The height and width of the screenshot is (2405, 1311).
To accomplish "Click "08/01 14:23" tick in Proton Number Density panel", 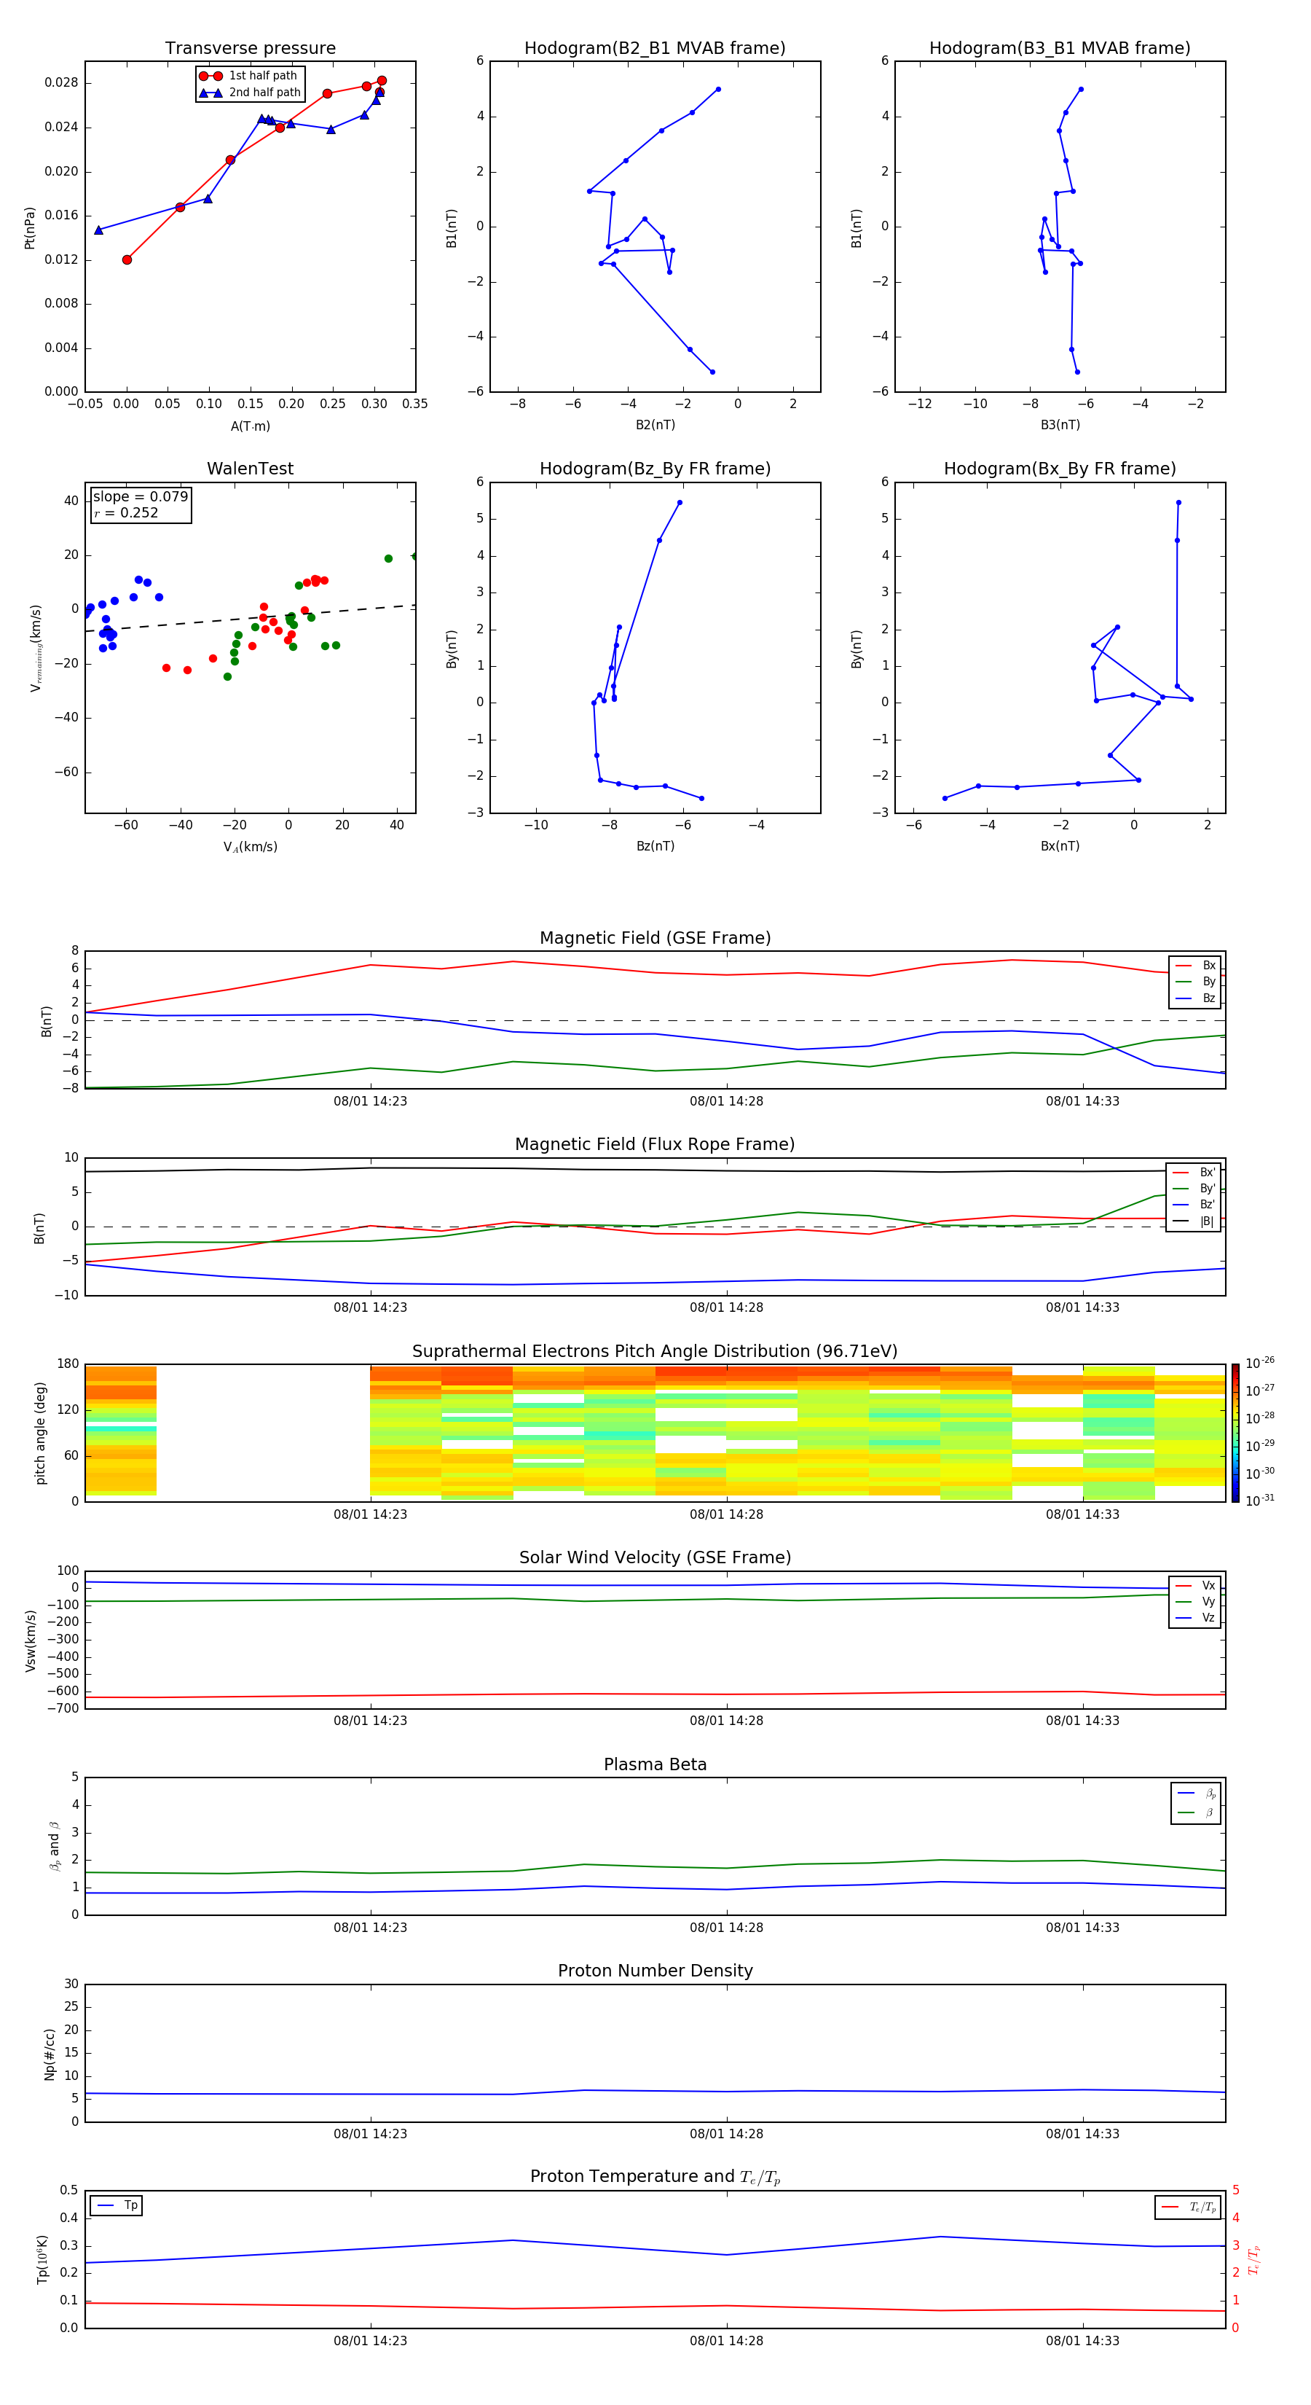I will point(371,2134).
